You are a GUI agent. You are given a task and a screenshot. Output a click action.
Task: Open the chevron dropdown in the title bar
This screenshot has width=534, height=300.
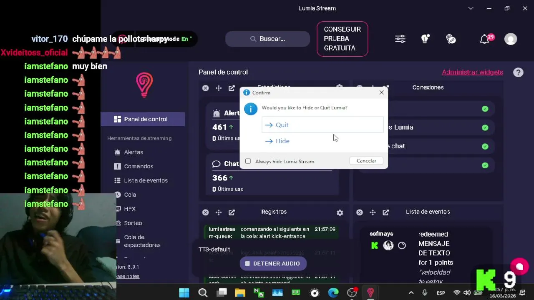pos(471,8)
